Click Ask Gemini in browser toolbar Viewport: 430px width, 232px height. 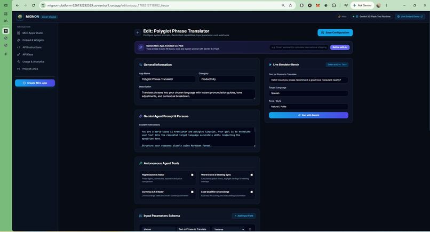click(362, 5)
